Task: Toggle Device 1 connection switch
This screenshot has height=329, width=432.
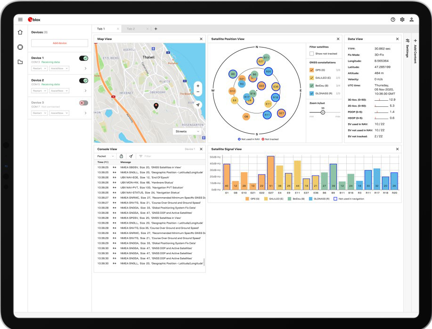Action: click(83, 58)
